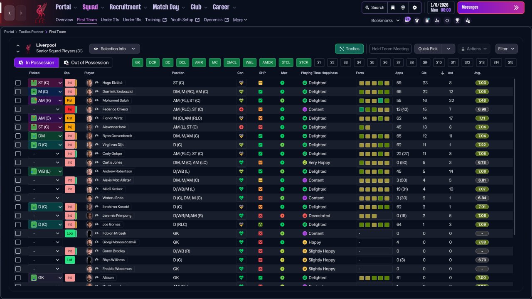This screenshot has height=299, width=532.
Task: Click the circular refresh arrows icon in bookmarks bar
Action: tap(447, 20)
